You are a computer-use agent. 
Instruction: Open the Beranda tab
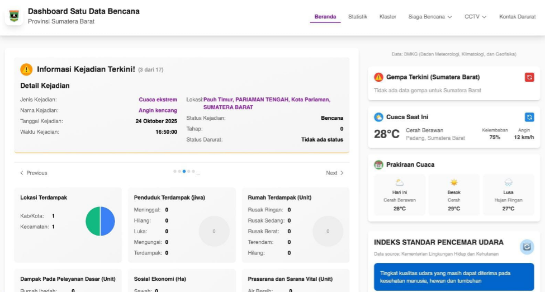click(x=325, y=17)
